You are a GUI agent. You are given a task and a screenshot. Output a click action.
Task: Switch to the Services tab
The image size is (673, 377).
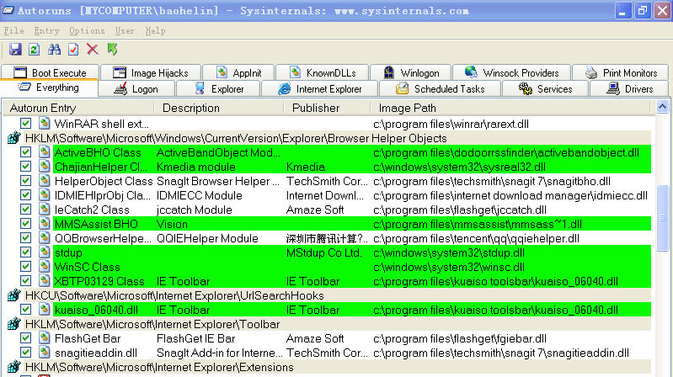[545, 89]
